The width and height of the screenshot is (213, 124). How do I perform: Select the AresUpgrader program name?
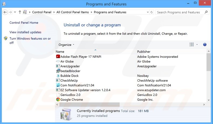tap(70, 66)
